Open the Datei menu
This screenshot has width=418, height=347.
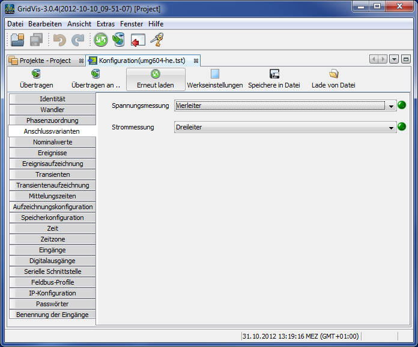(x=15, y=24)
